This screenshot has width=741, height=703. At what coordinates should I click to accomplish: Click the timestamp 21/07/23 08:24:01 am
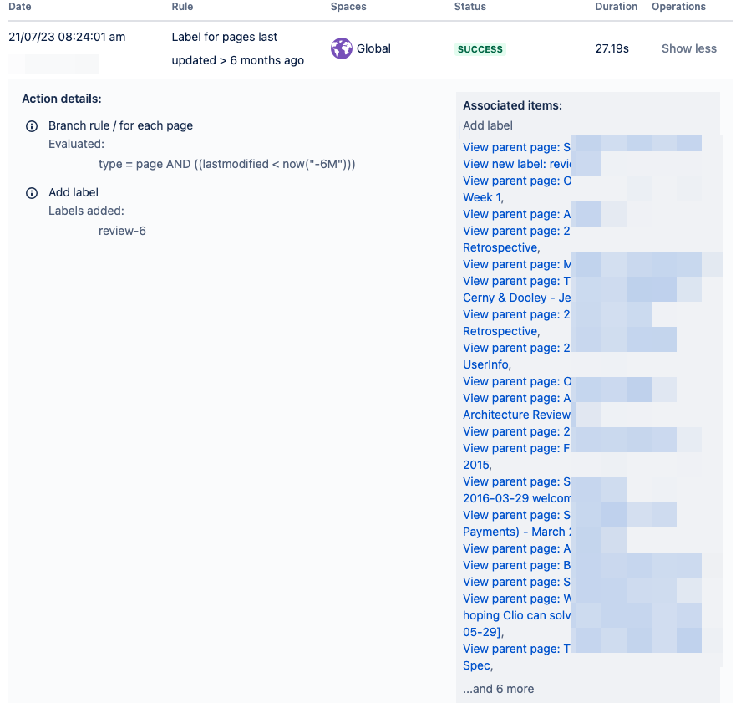click(x=67, y=37)
